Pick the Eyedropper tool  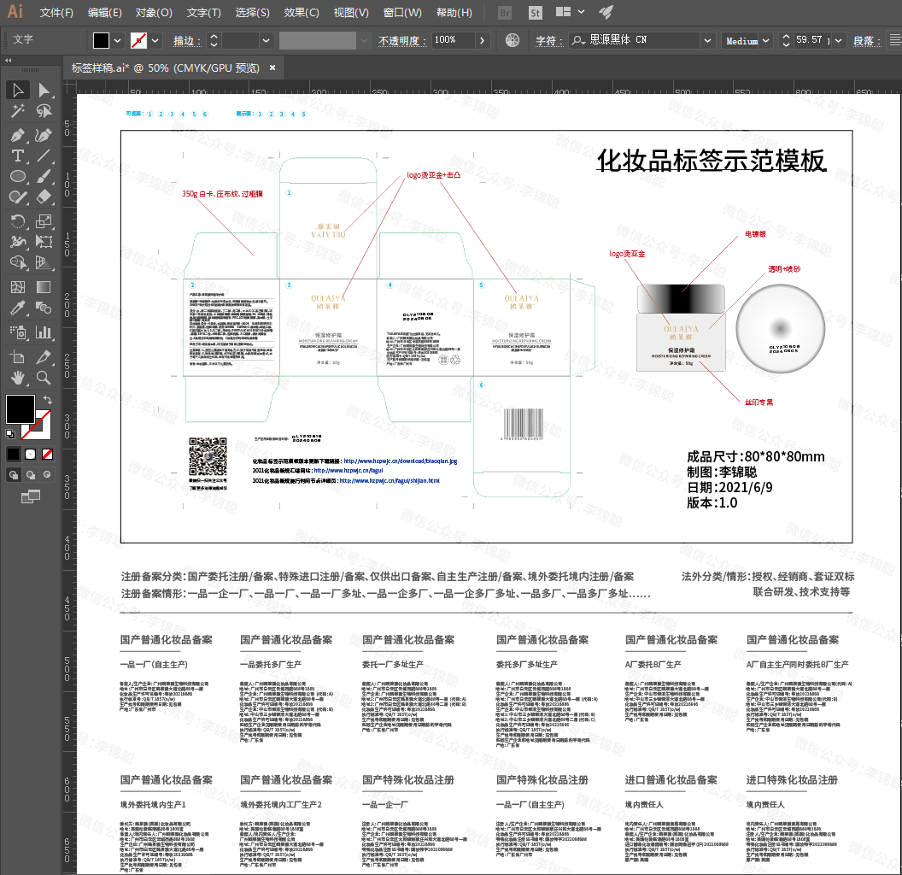click(x=17, y=308)
